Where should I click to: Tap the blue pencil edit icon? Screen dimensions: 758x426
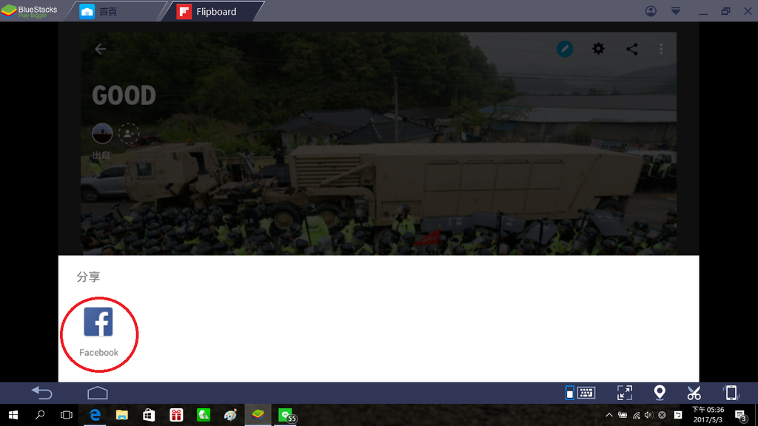click(565, 49)
